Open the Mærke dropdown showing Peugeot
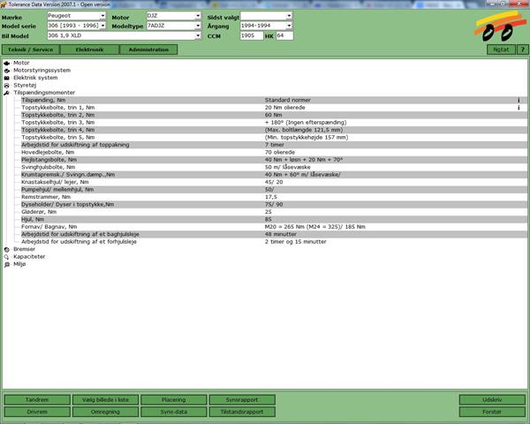Viewport: 530px width, 424px height. pyautogui.click(x=104, y=18)
